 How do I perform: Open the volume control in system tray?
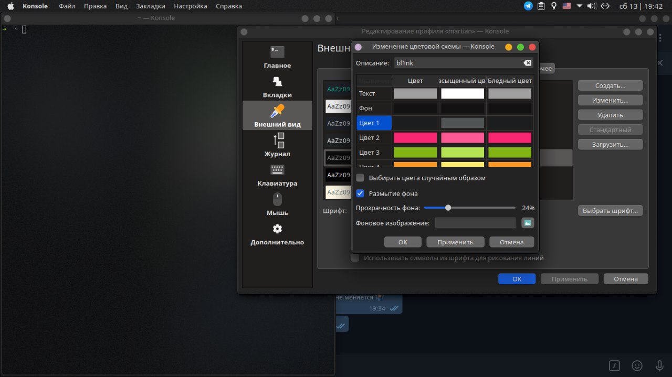pos(592,6)
